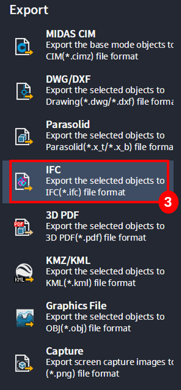181x390 pixels.
Task: Click the DWG/DXF drawing export icon
Action: point(24,91)
